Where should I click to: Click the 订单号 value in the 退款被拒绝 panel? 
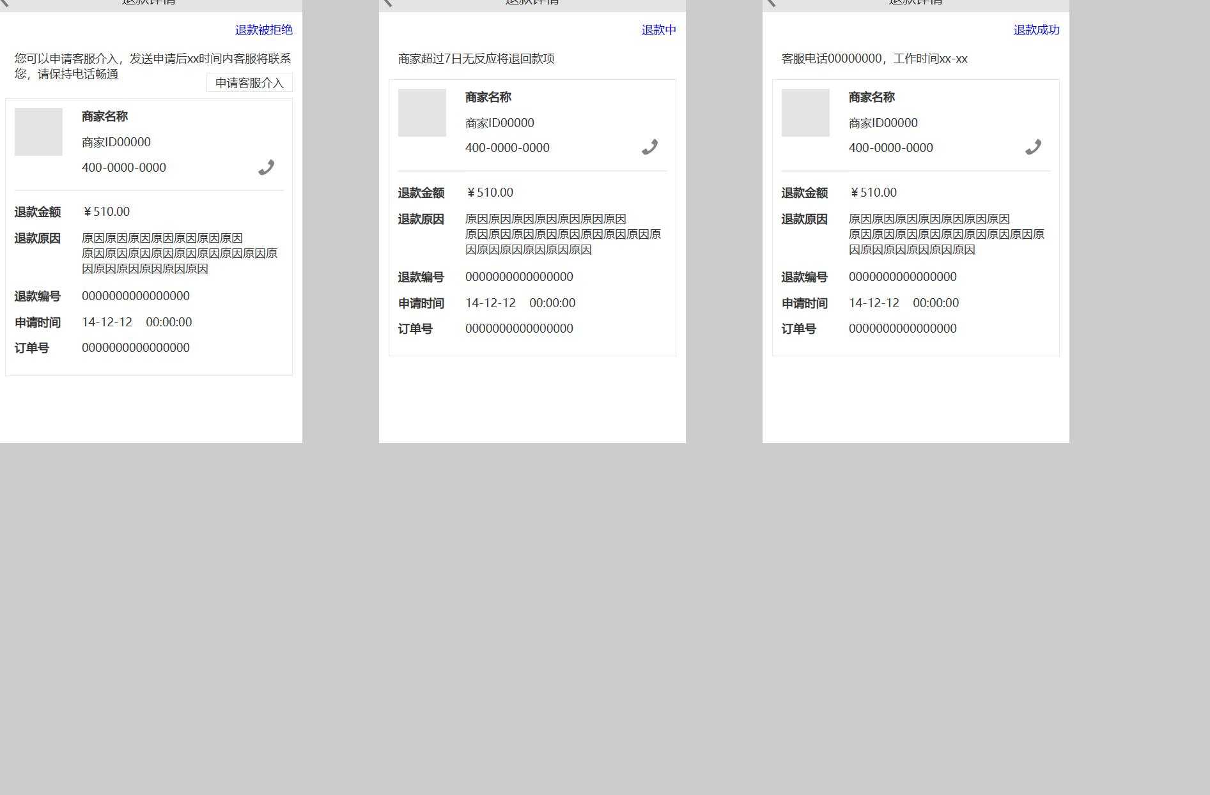(x=136, y=347)
